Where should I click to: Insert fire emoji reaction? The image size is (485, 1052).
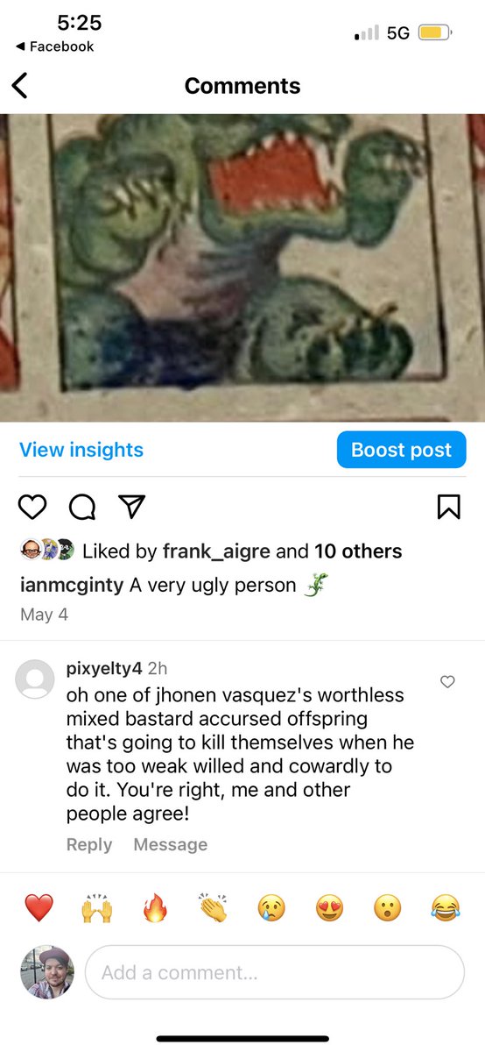[x=155, y=908]
